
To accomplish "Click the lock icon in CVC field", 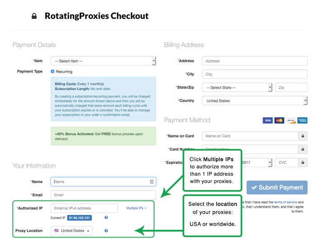I will [x=303, y=163].
